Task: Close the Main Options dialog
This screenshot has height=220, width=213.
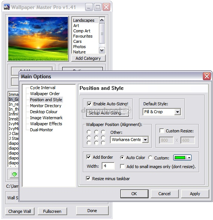Action: coord(207,76)
